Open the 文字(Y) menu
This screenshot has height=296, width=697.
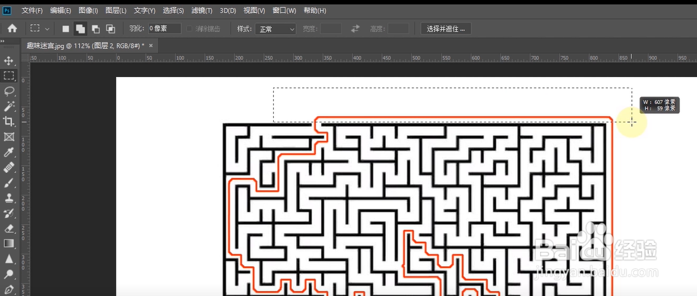click(144, 11)
